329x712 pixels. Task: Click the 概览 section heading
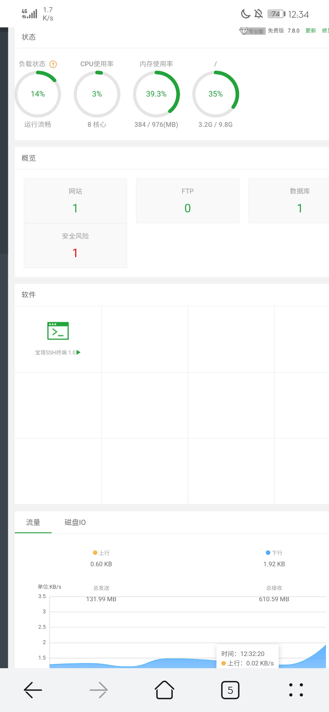pyautogui.click(x=29, y=158)
